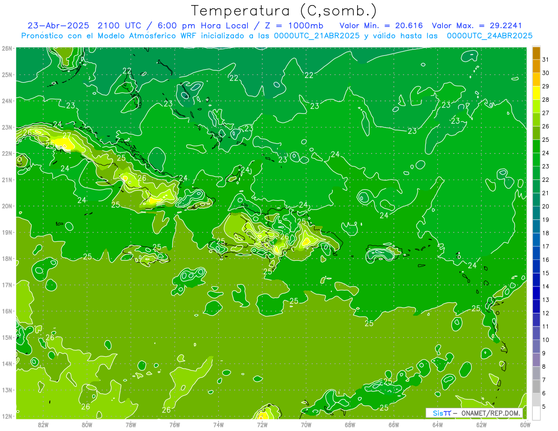Screen dimensions: 558x431
Task: Click the "12" label on the color scale
Action: pyautogui.click(x=546, y=313)
